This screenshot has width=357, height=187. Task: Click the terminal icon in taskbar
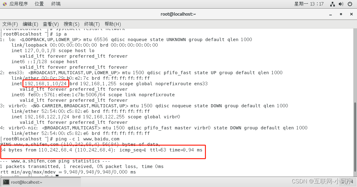pos(6,182)
